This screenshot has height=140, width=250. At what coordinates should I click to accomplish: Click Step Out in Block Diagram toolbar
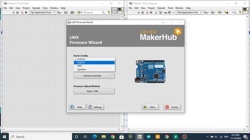(173, 12)
